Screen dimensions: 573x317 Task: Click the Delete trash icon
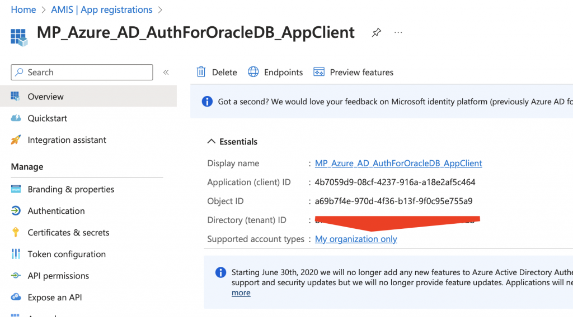[x=201, y=72]
